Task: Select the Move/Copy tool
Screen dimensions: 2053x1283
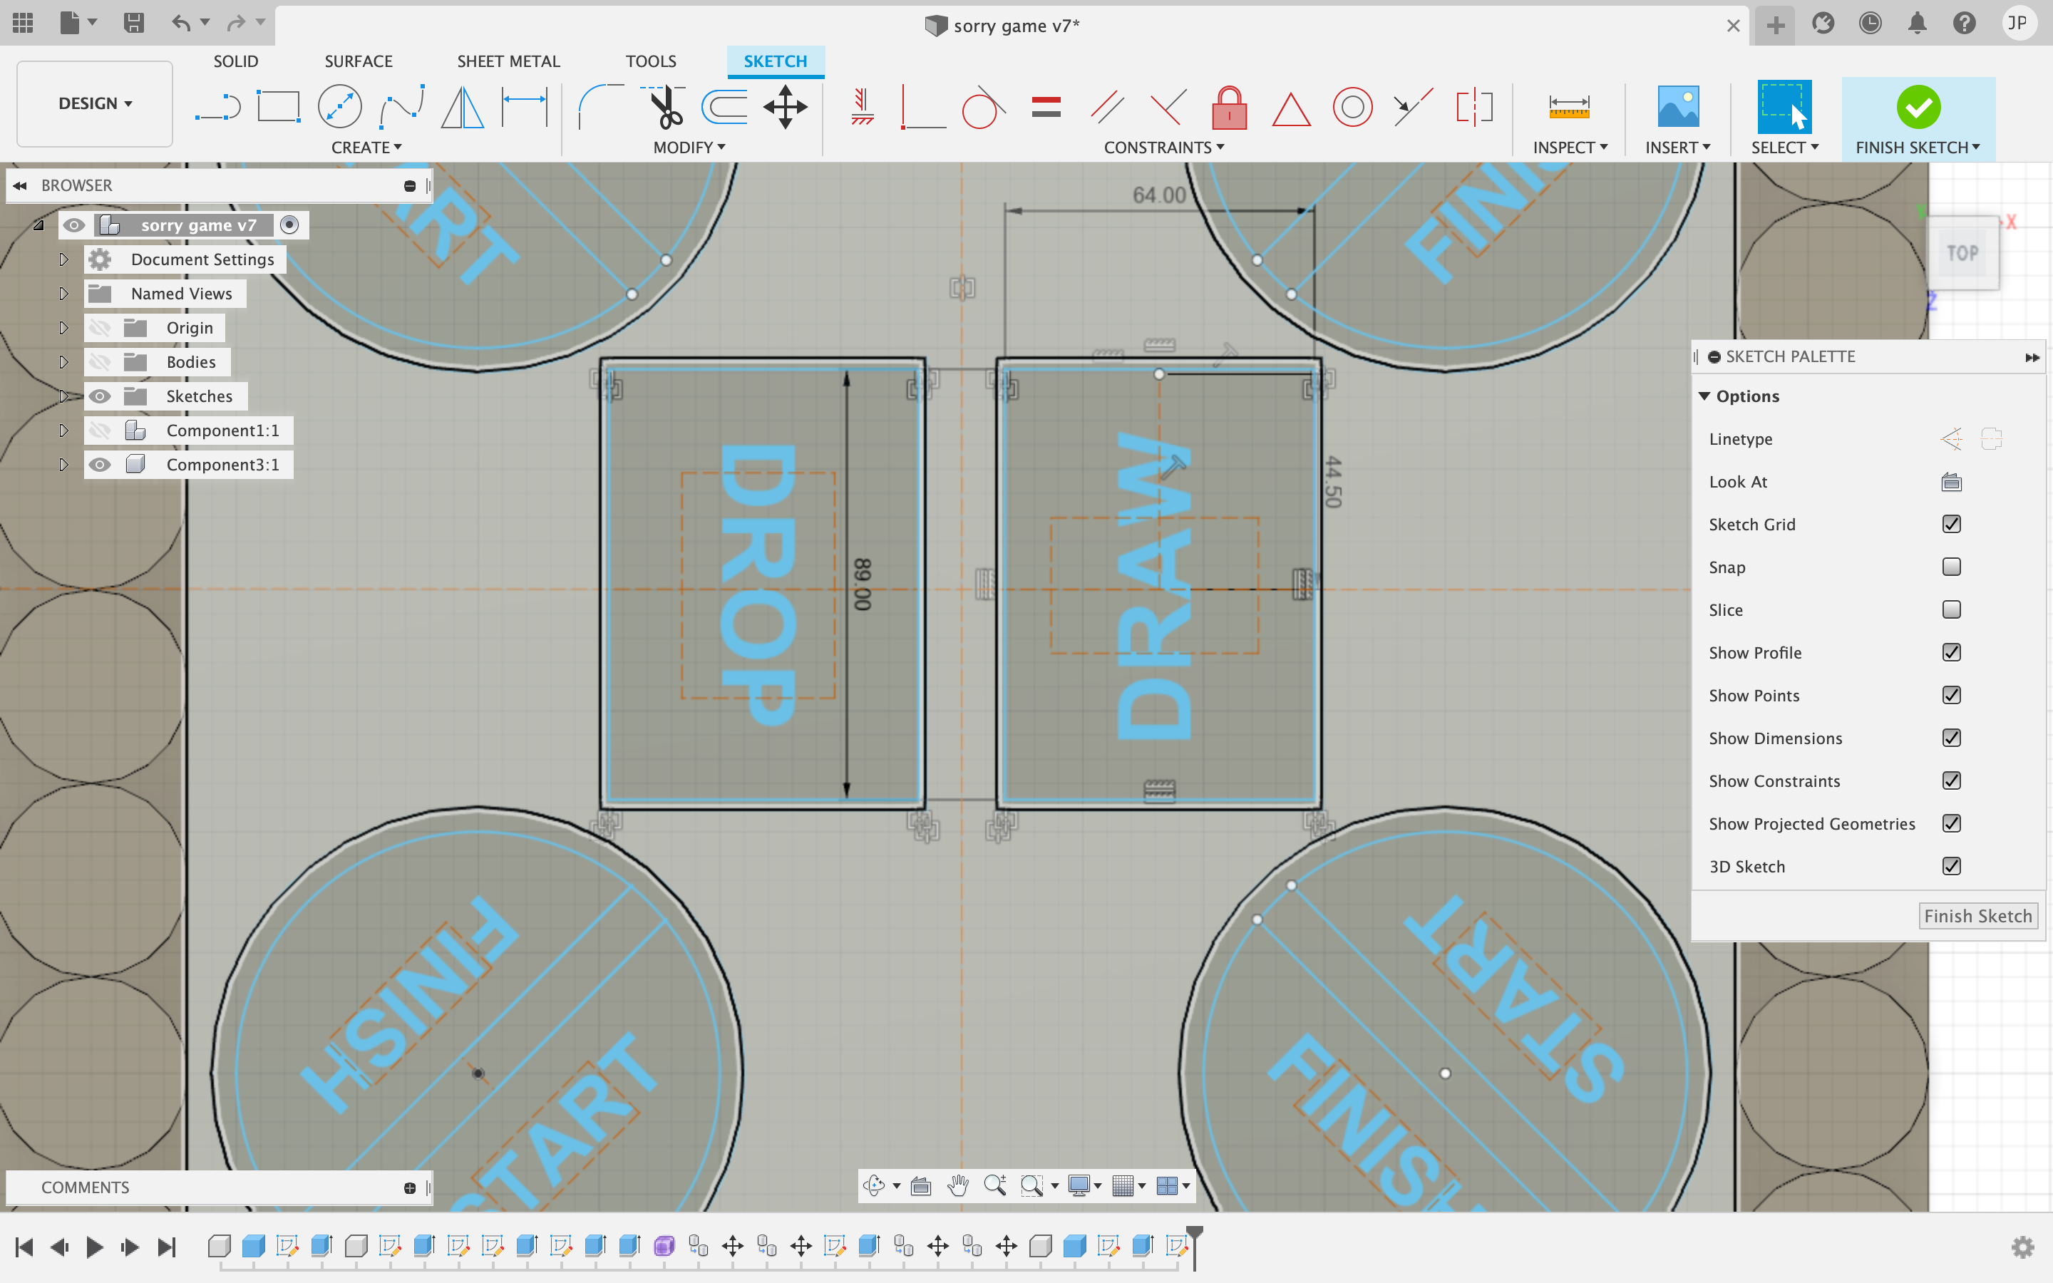Action: [x=786, y=108]
